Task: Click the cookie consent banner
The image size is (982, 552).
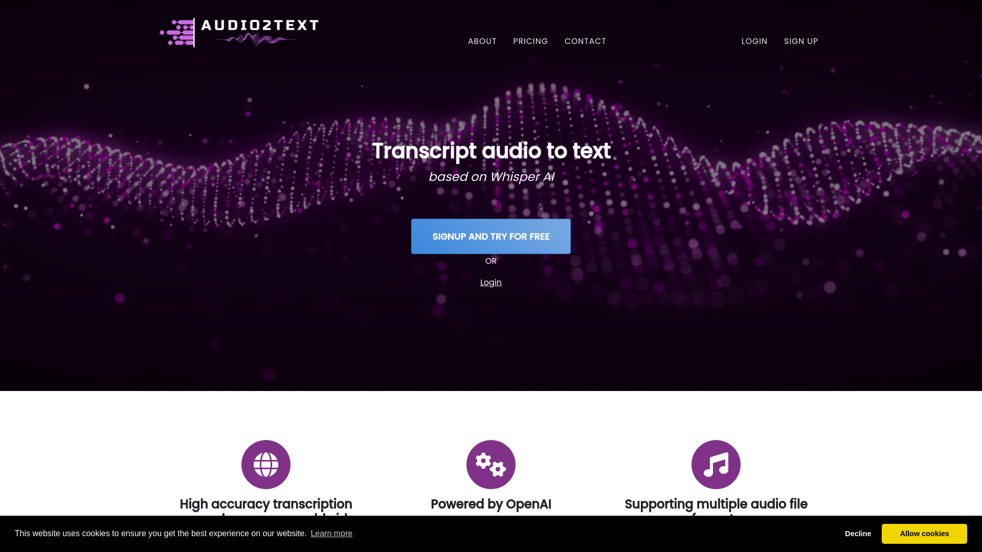Action: 491,533
